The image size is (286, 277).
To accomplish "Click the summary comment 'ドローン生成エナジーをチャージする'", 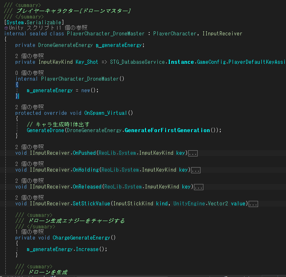I will point(76,221).
